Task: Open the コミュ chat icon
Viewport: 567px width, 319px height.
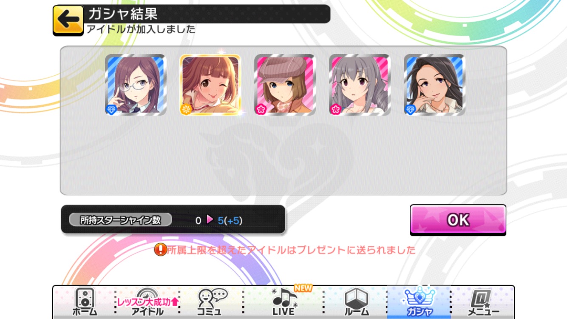Action: coord(212,302)
